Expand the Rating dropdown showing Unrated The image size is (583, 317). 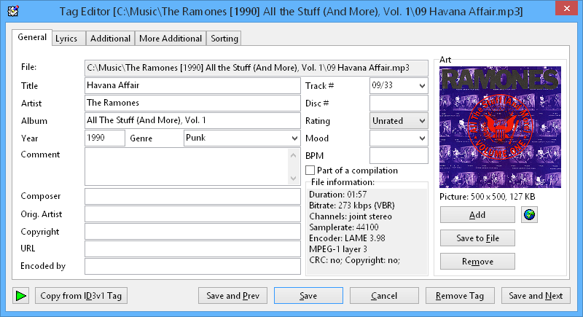[399, 121]
